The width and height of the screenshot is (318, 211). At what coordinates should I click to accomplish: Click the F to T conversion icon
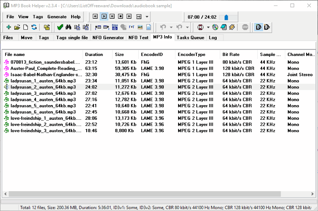tap(132, 27)
